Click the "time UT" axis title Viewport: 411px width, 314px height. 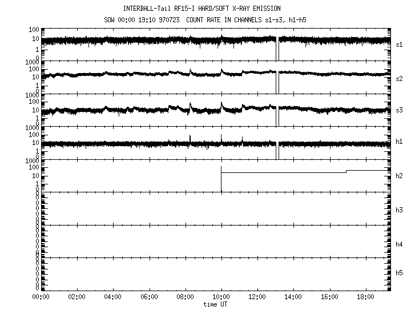pyautogui.click(x=215, y=304)
